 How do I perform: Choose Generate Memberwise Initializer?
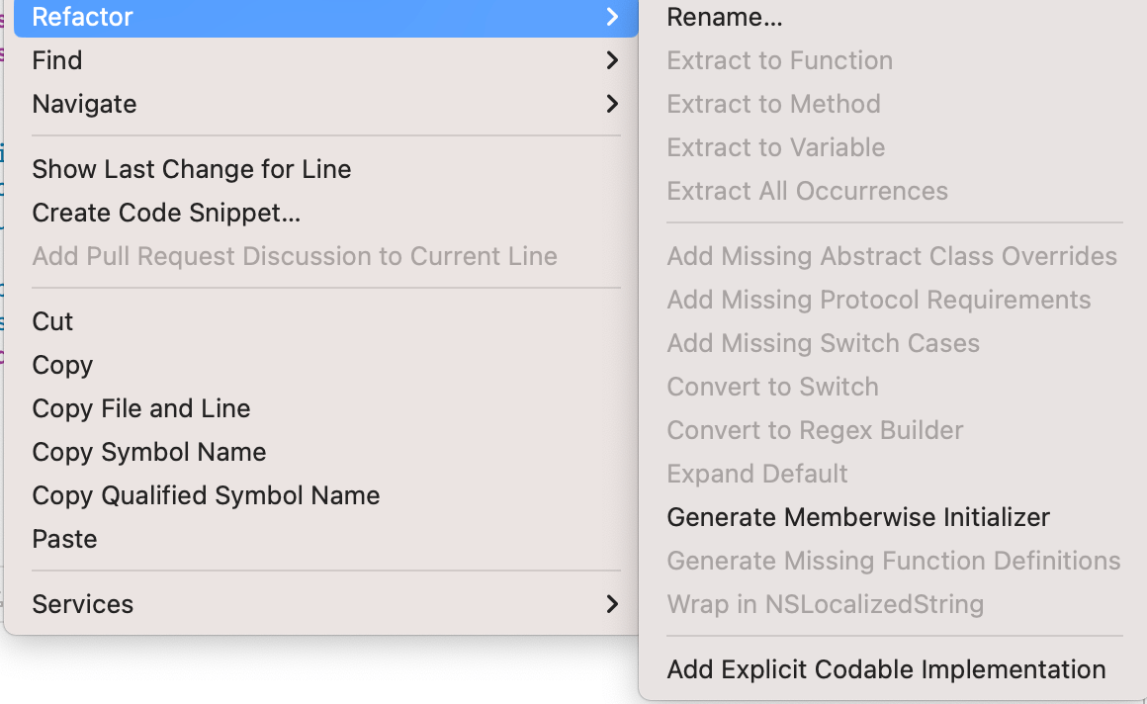click(858, 517)
